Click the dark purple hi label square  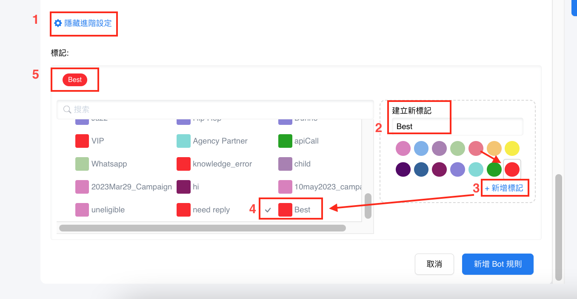(183, 187)
